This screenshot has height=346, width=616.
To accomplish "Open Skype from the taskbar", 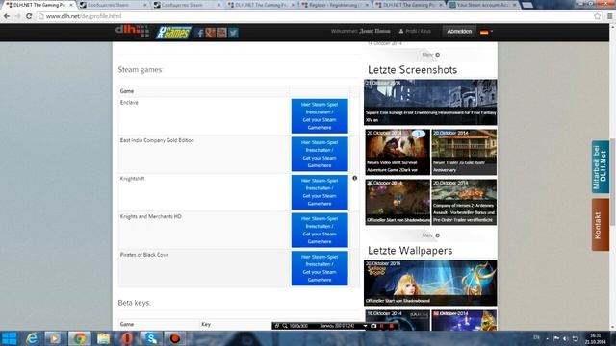I will click(x=151, y=338).
